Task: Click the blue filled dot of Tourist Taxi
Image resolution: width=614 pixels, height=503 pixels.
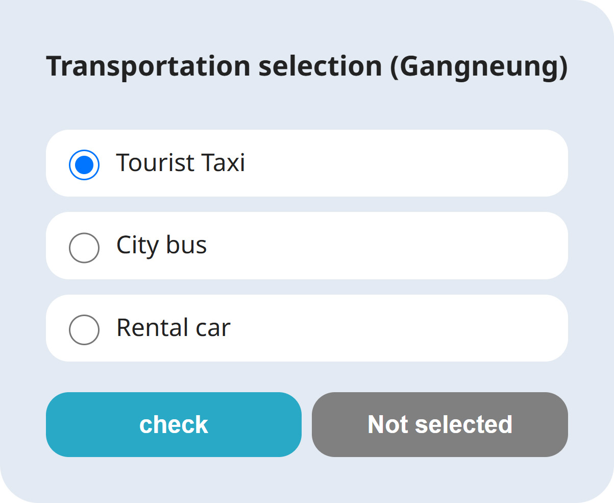Action: click(84, 165)
